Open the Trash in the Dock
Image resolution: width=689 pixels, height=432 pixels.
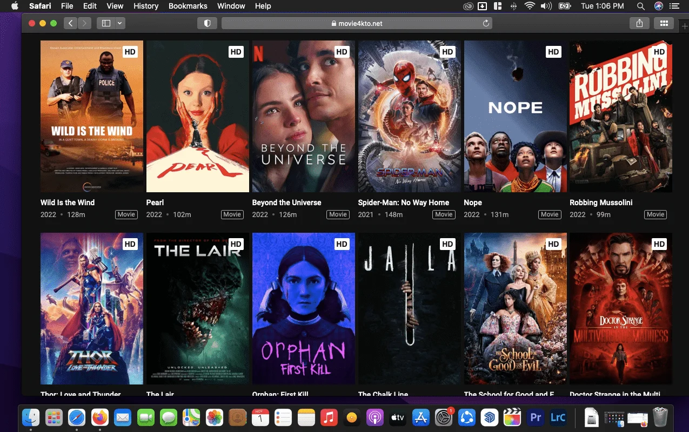(x=660, y=417)
